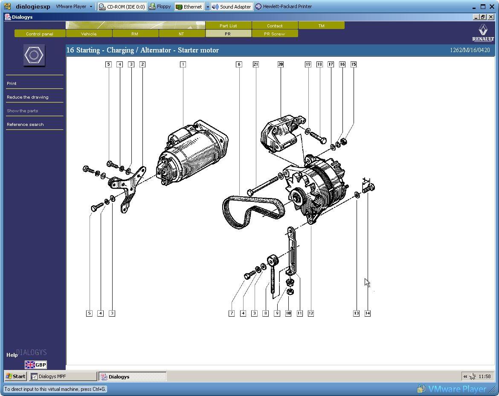Switch to the NT tab
The width and height of the screenshot is (499, 396).
181,33
